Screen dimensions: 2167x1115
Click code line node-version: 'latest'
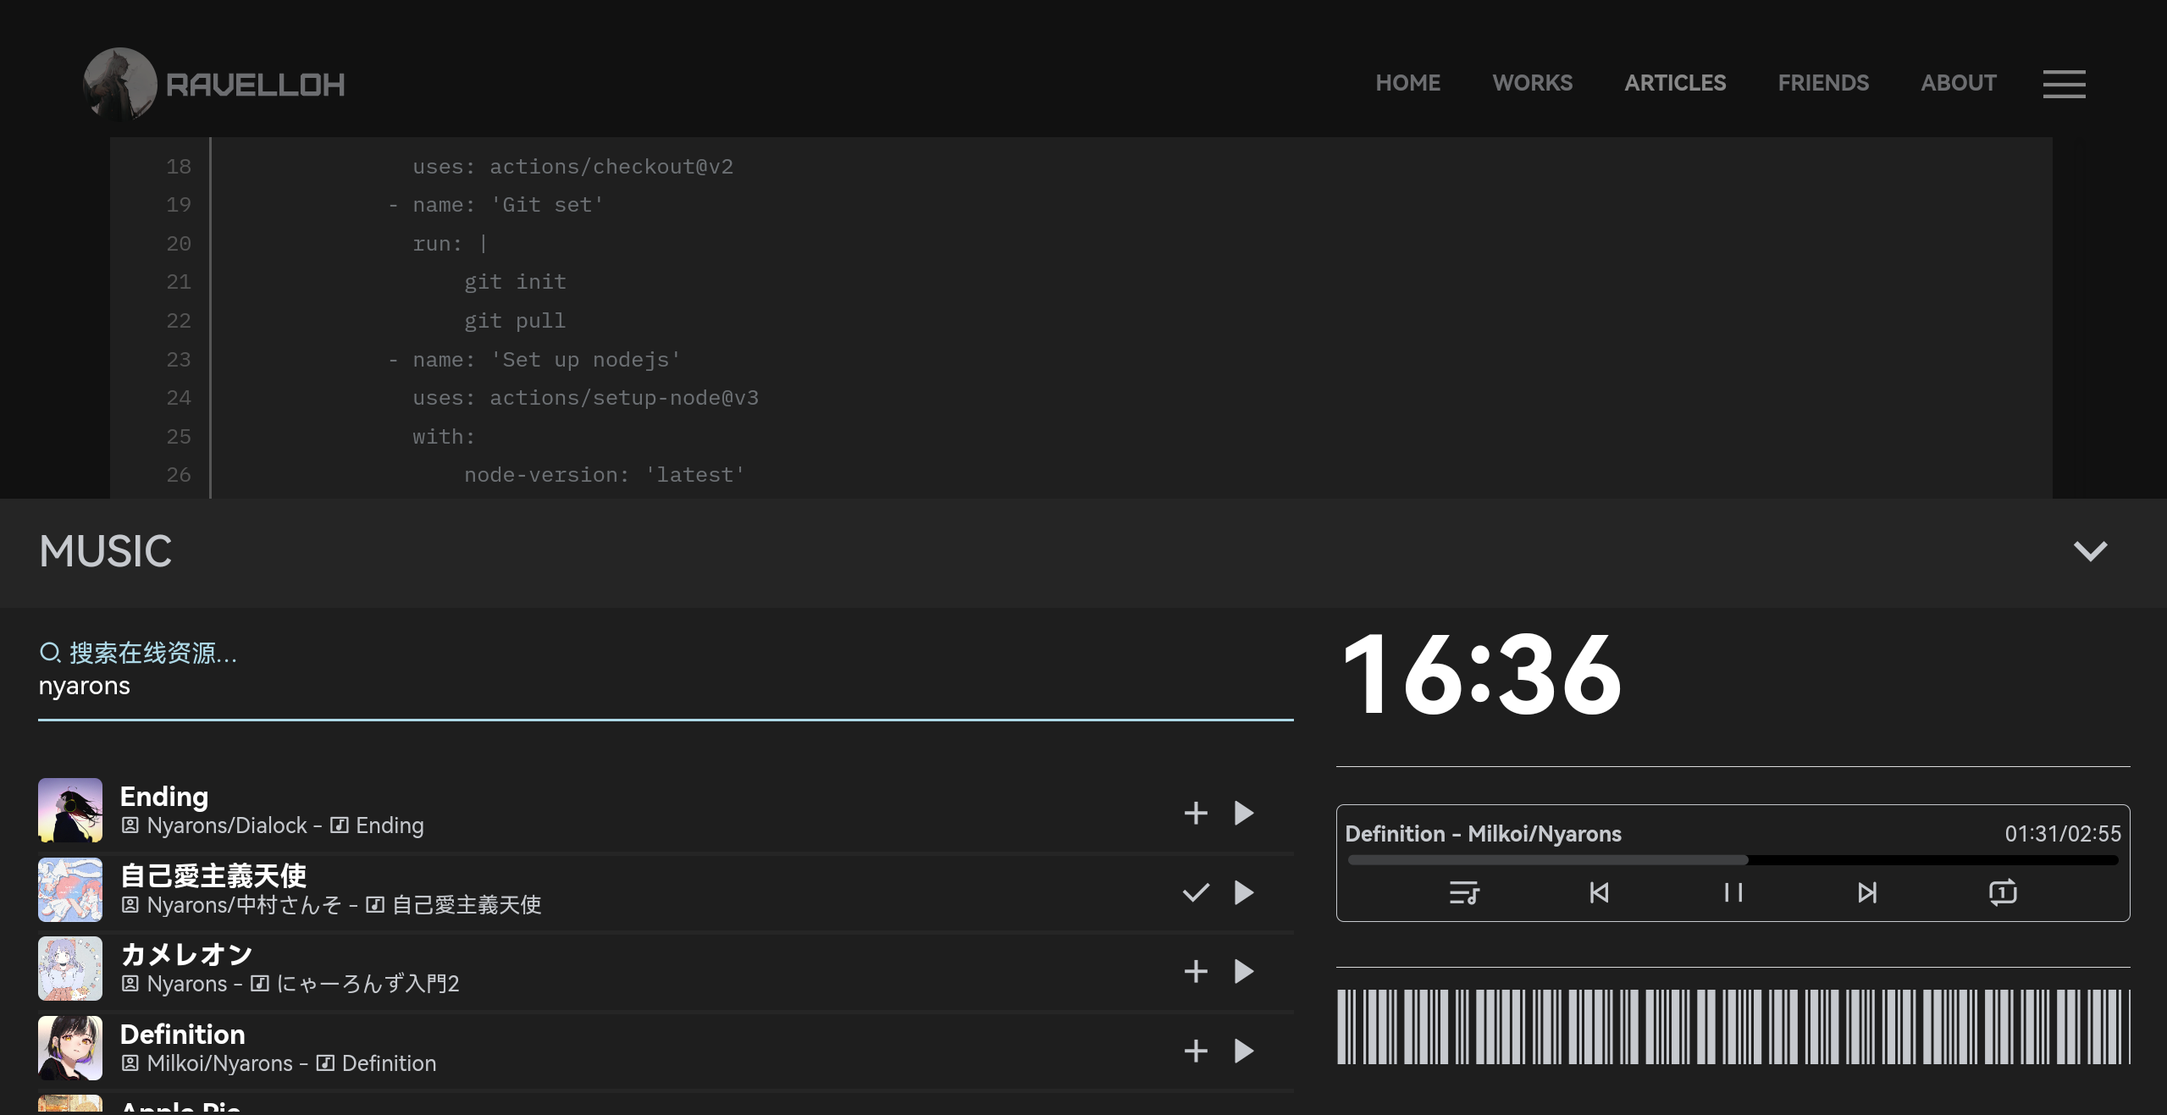[605, 475]
